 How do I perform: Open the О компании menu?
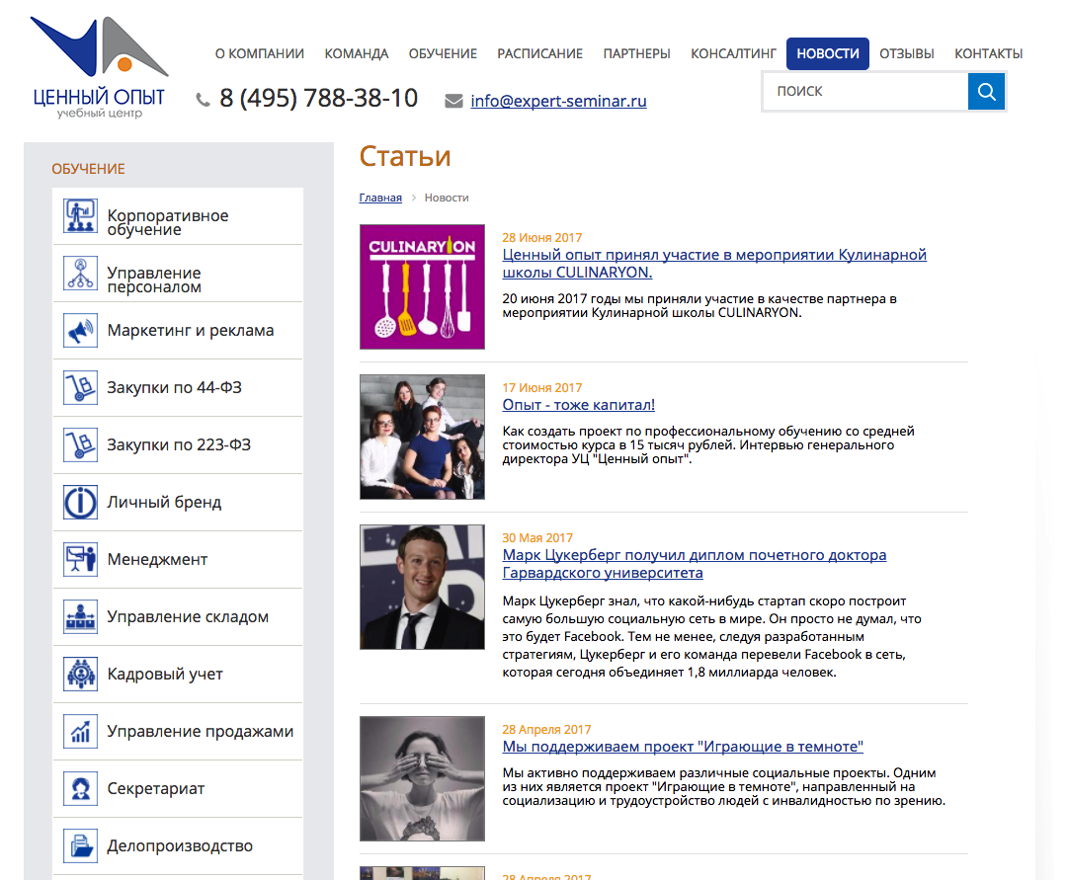point(260,53)
